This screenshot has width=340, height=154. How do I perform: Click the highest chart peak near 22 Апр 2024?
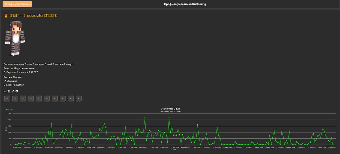[145, 117]
